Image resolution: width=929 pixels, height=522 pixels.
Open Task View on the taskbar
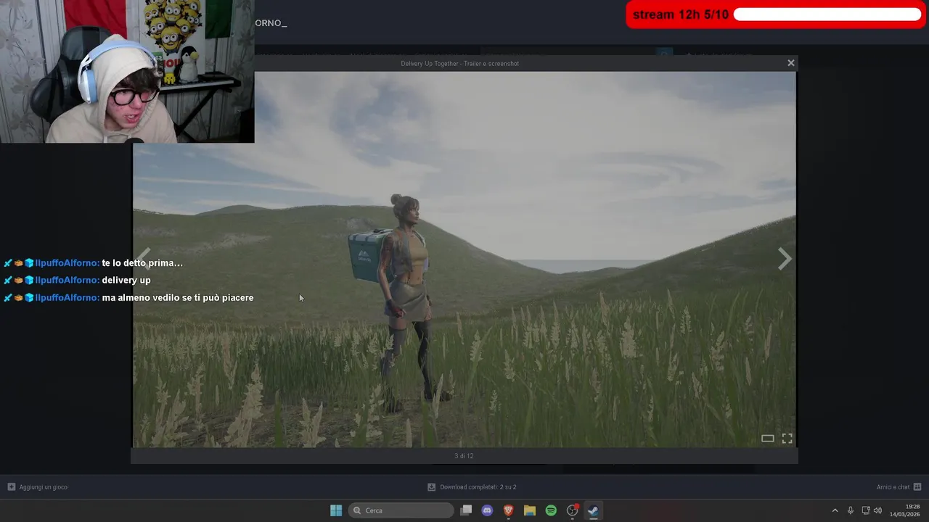click(x=466, y=510)
